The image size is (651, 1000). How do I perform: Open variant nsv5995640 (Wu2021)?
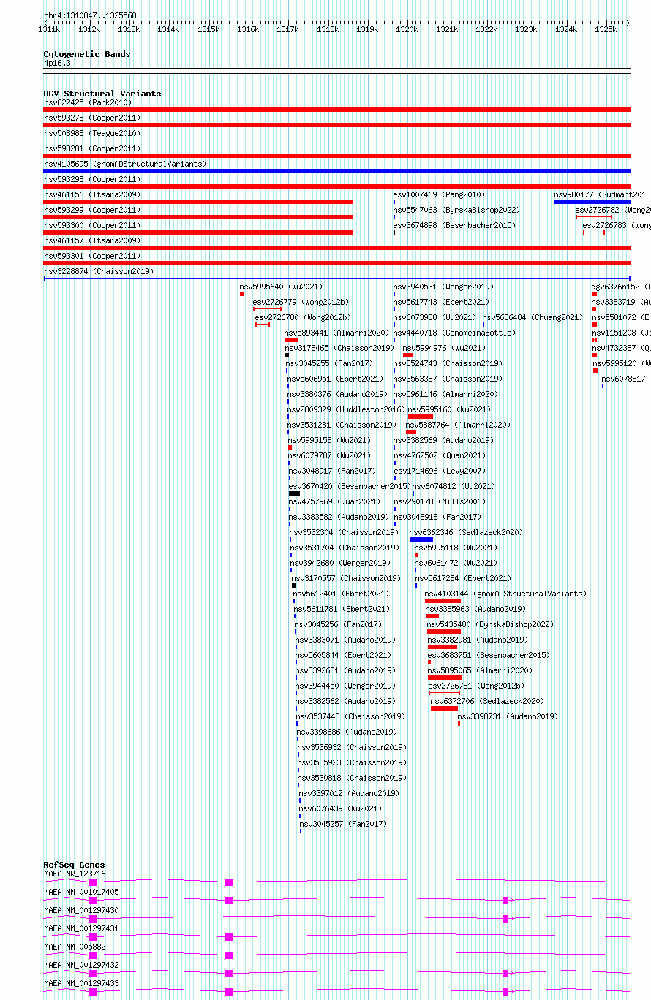[281, 287]
